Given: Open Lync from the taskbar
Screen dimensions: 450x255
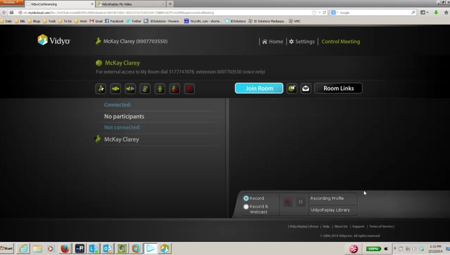Looking at the screenshot, I should pyautogui.click(x=94, y=249).
